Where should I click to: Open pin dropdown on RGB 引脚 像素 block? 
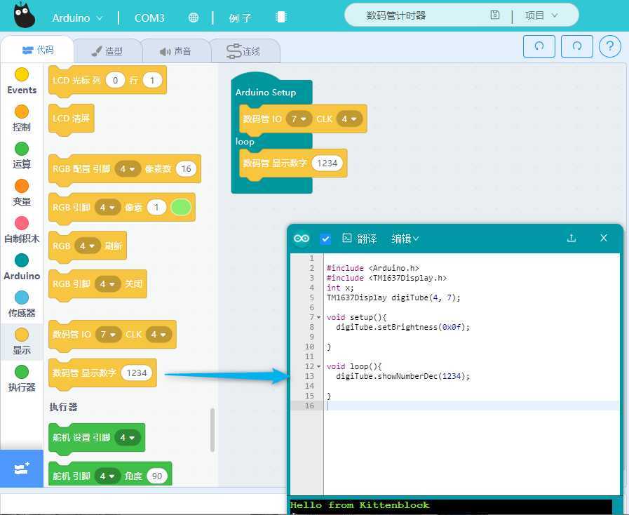(x=107, y=208)
